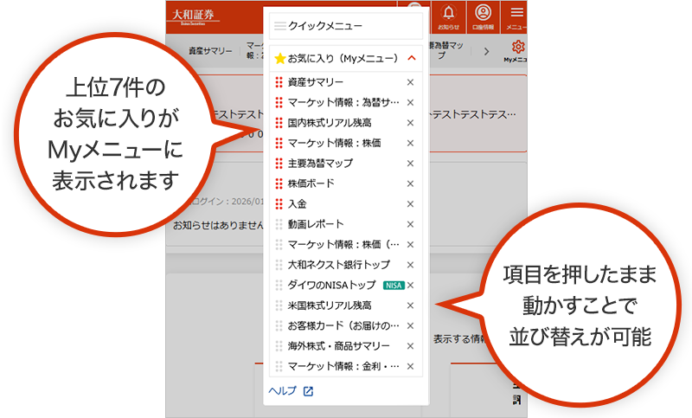Click the notification bell icon (お知らせ)
This screenshot has height=418, width=692.
coord(448,16)
